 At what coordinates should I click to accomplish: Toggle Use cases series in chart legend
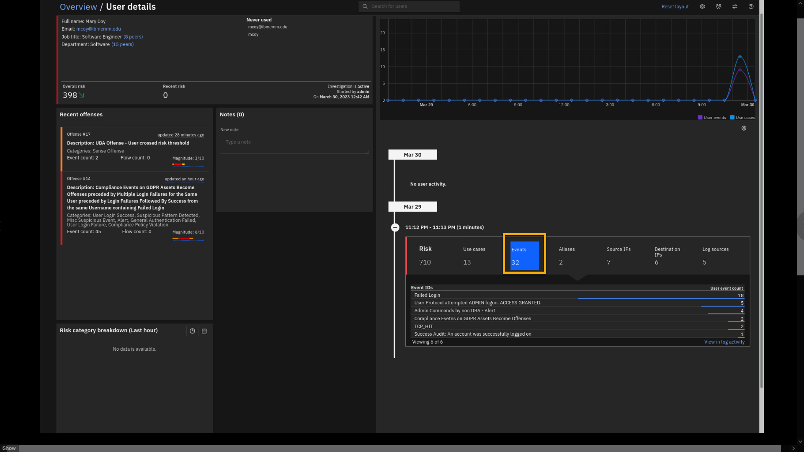[742, 118]
